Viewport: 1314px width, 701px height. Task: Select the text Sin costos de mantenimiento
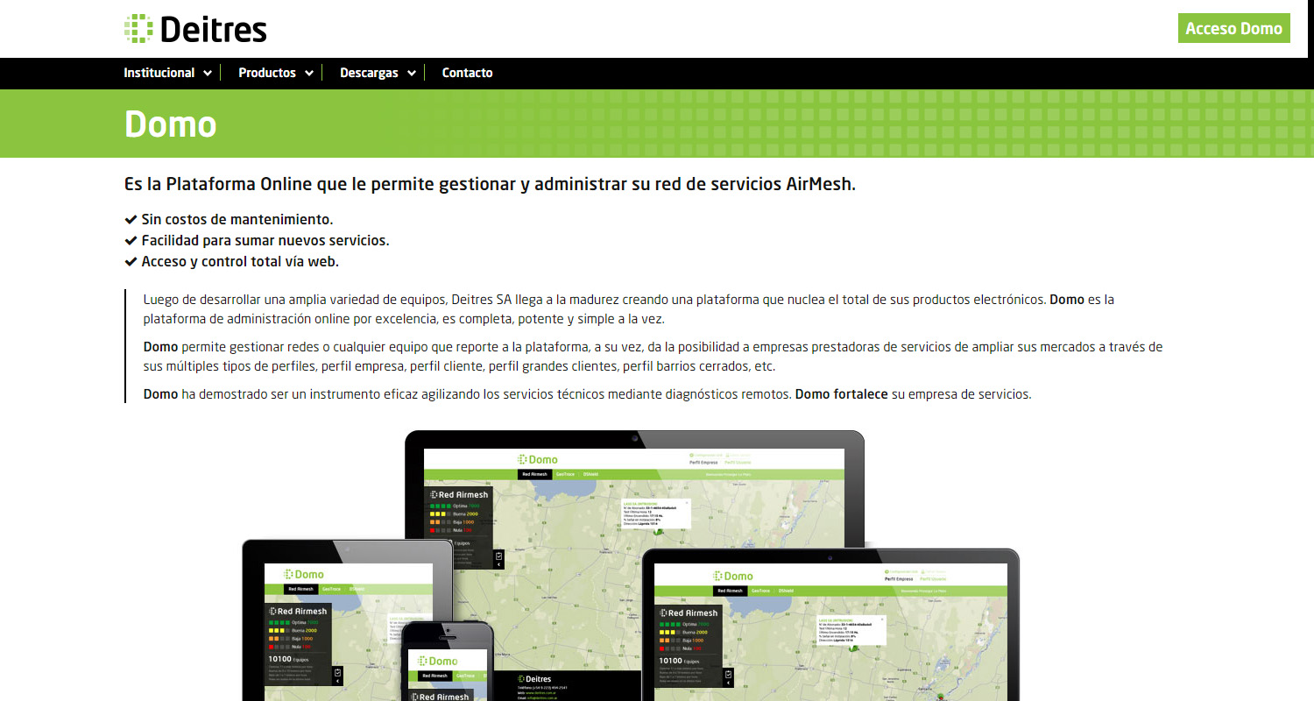[237, 219]
